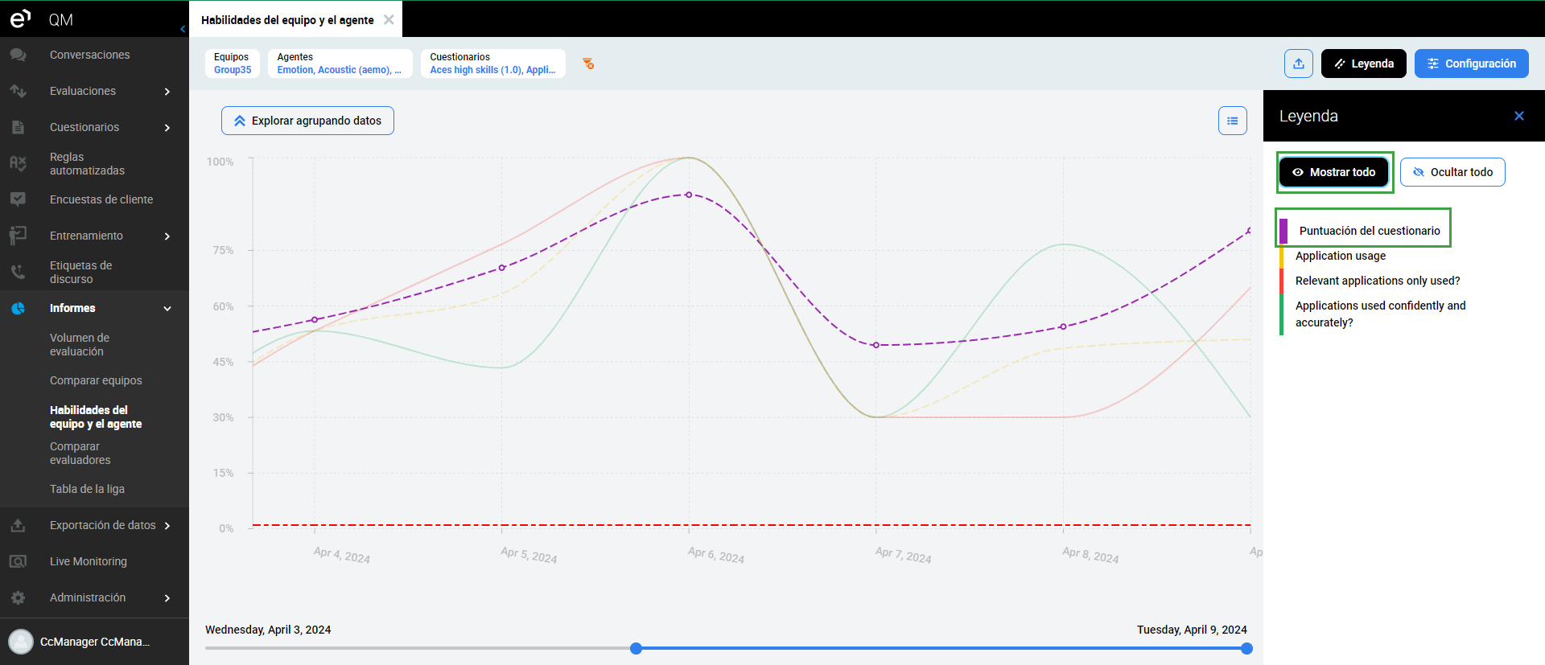1545x665 pixels.
Task: Expand the Cuestionarios submenu chevron
Action: coord(167,128)
